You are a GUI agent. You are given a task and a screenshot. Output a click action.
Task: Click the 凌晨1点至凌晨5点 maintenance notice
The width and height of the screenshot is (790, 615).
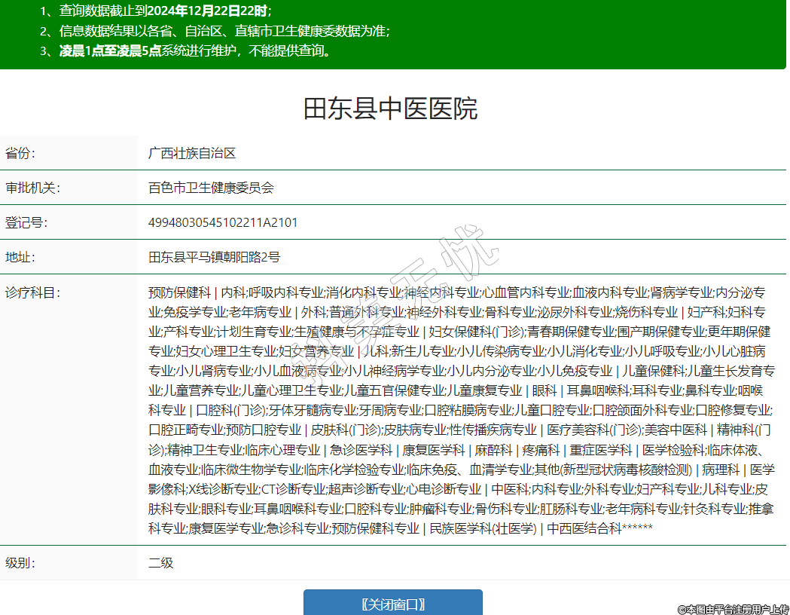coord(194,51)
